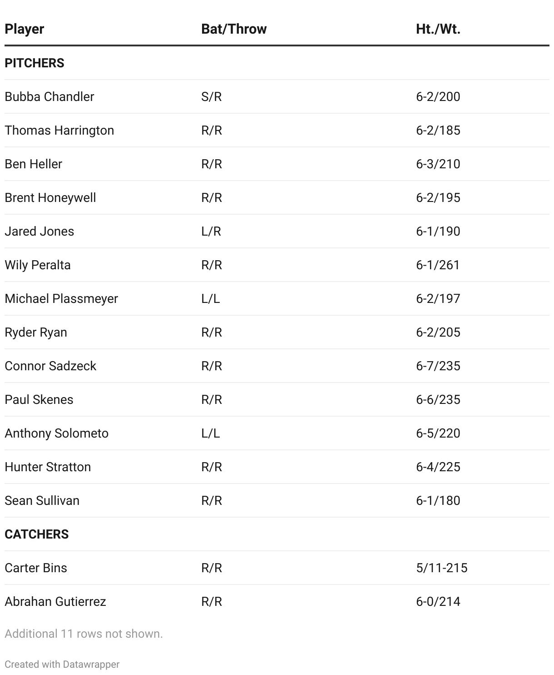Click the Bat/Throw column header
The width and height of the screenshot is (554, 675).
(x=234, y=29)
